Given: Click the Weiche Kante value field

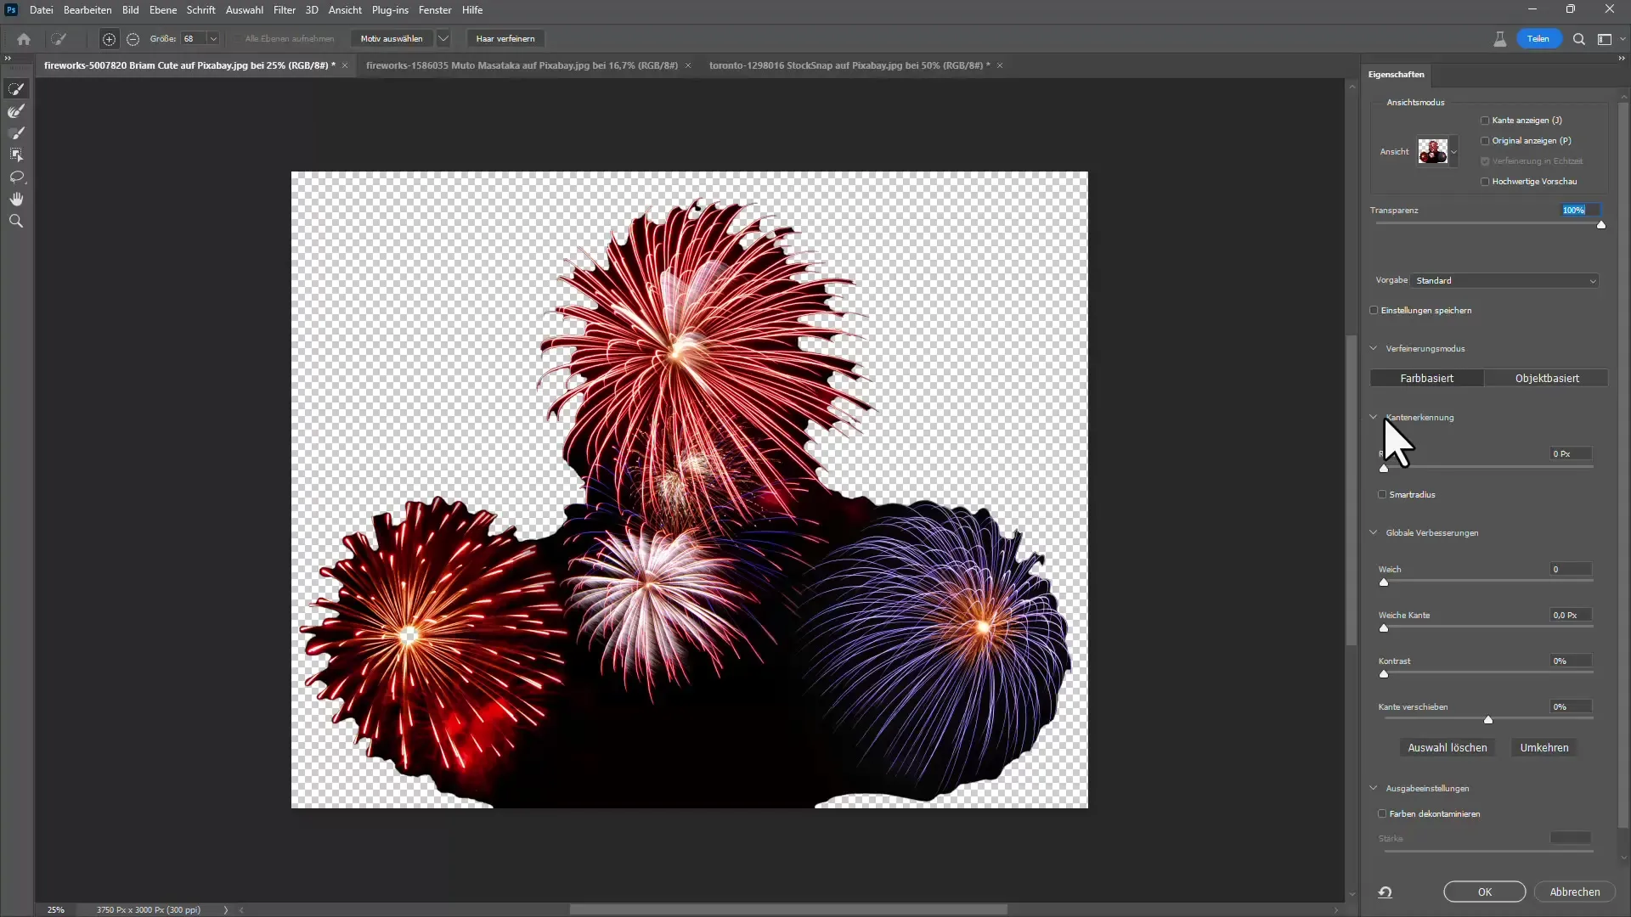Looking at the screenshot, I should [x=1571, y=616].
